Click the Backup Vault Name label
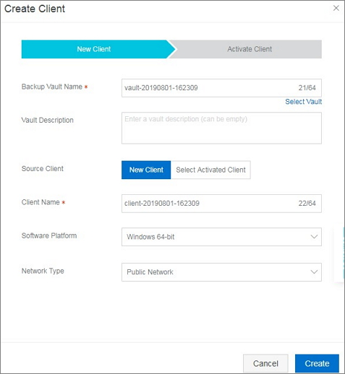Viewport: 345px width, 374px height. pos(52,87)
